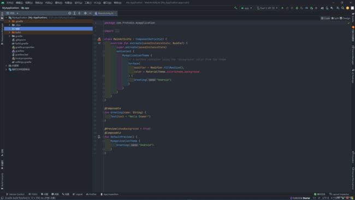Expand the .idea folder
Image resolution: width=355 pixels, height=200 pixels.
pyautogui.click(x=9, y=25)
